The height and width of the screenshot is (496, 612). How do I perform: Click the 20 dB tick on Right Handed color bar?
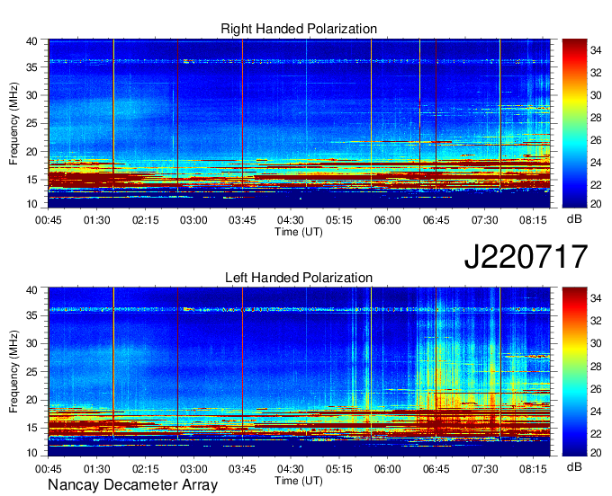pyautogui.click(x=596, y=204)
